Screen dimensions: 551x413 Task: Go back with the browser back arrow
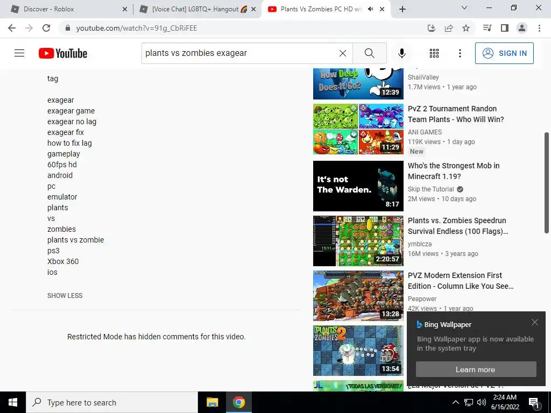point(12,28)
